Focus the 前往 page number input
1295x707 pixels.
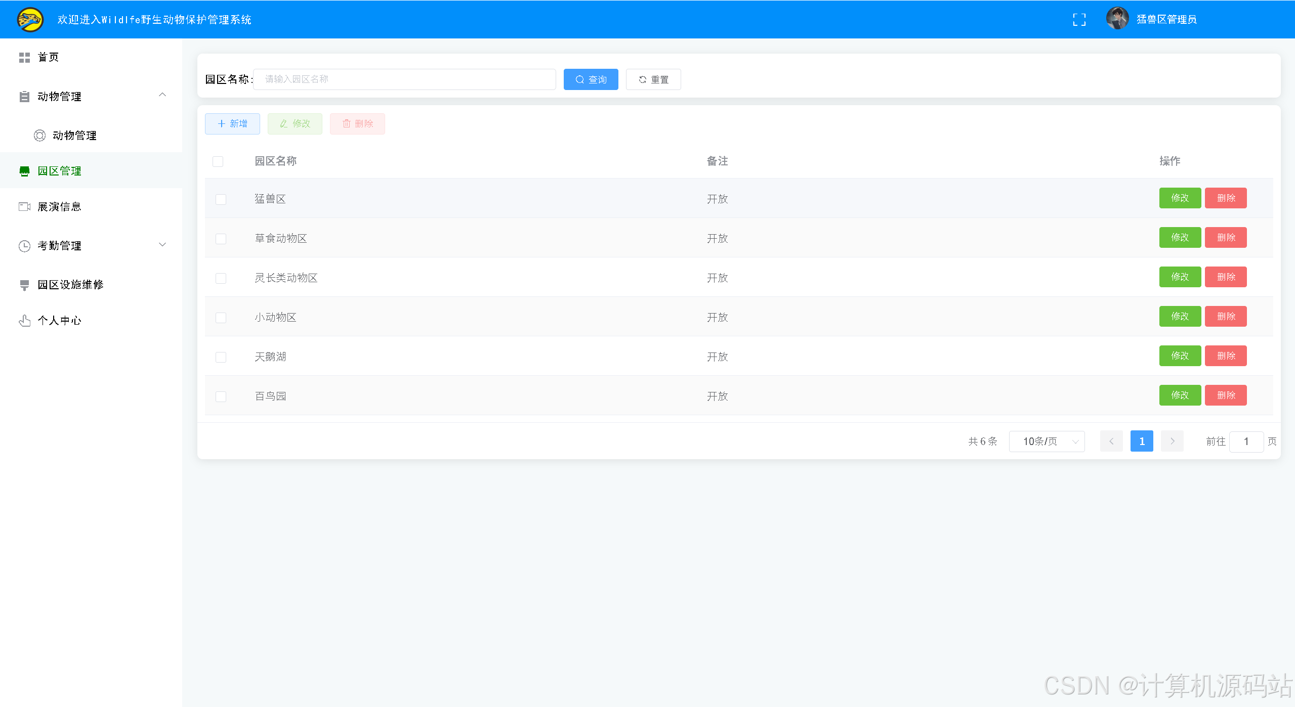(1246, 442)
